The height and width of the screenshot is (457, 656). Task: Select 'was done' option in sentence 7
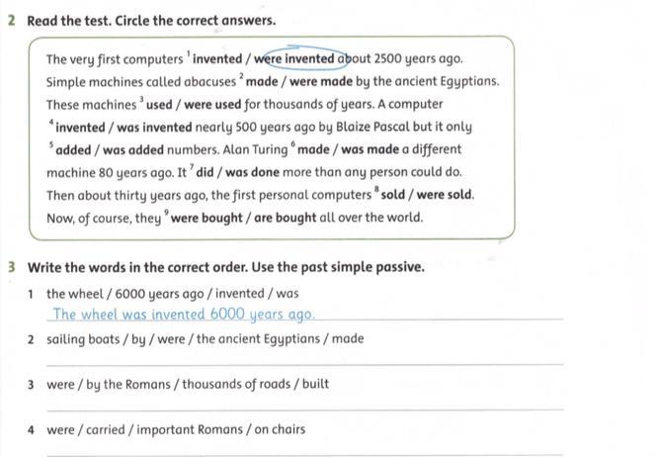252,172
